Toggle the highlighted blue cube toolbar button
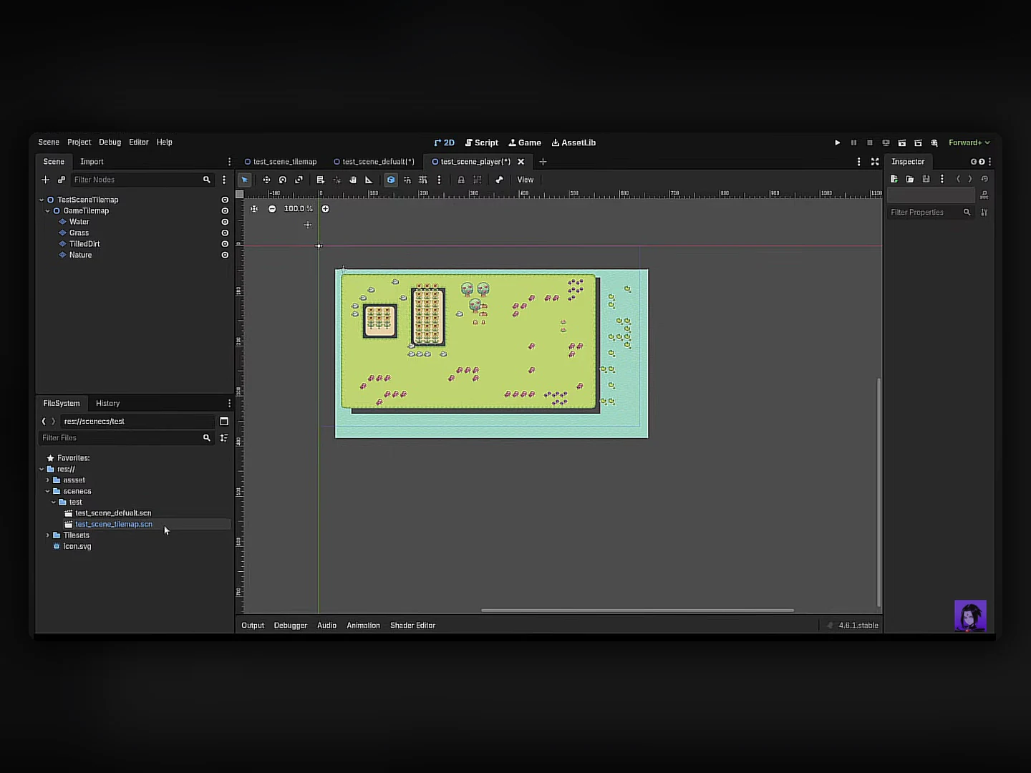 click(391, 180)
